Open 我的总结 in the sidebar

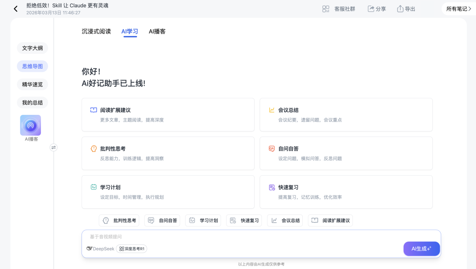coord(33,103)
